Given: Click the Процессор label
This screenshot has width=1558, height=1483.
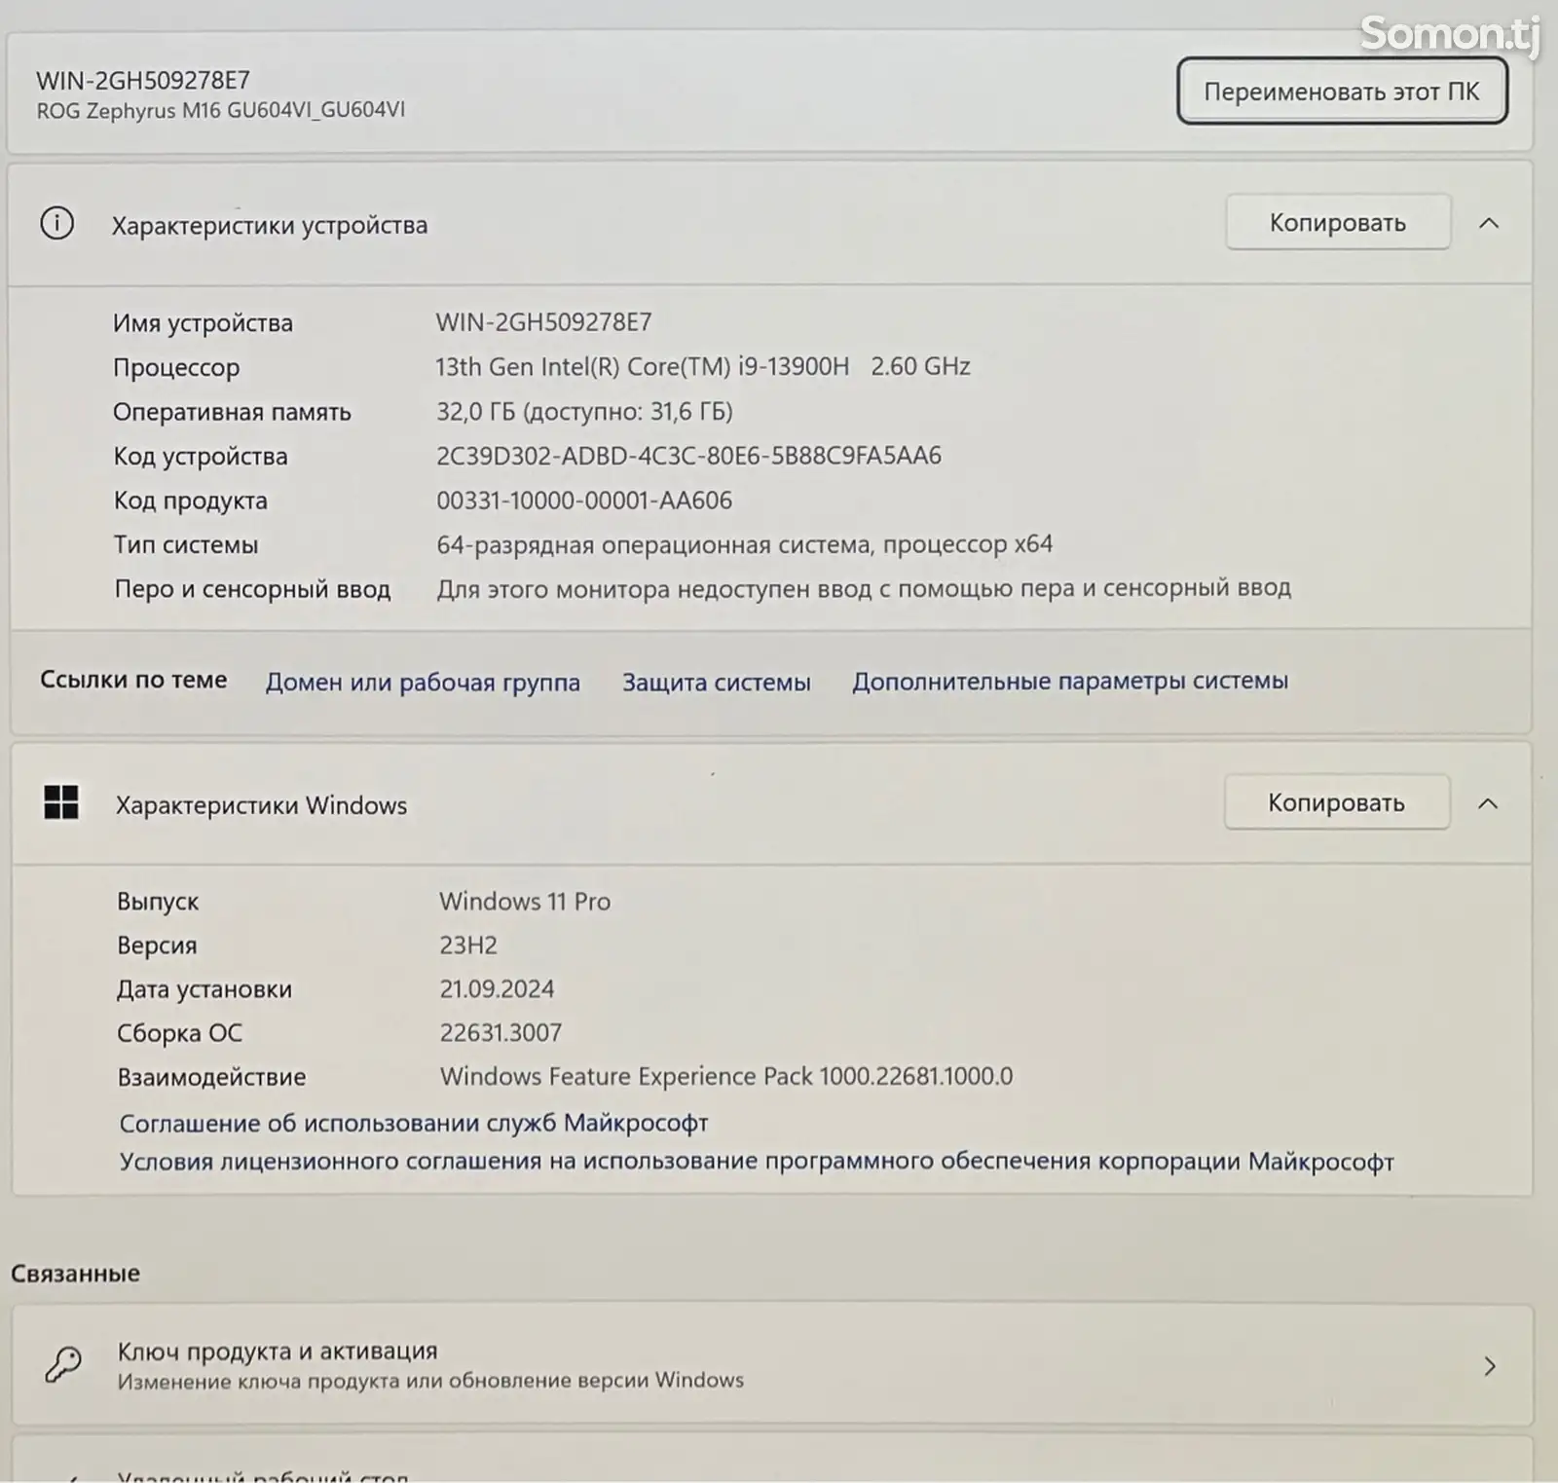Looking at the screenshot, I should 176,368.
